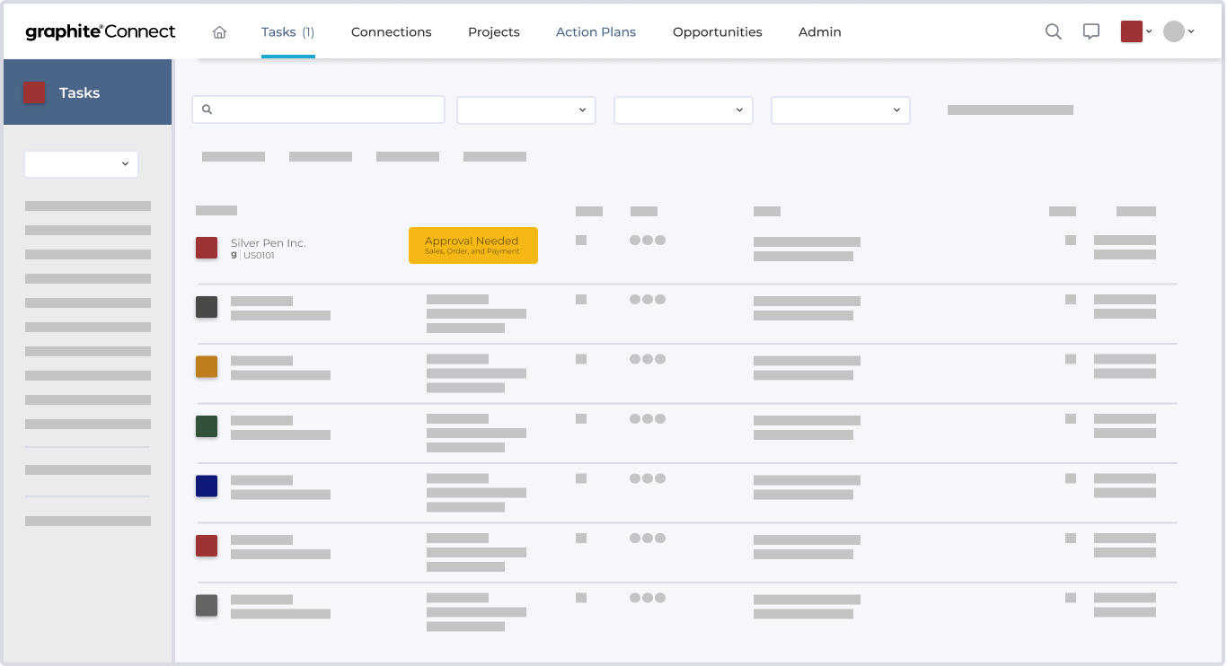Open the red profile avatar dropdown
The width and height of the screenshot is (1227, 666).
(x=1134, y=31)
